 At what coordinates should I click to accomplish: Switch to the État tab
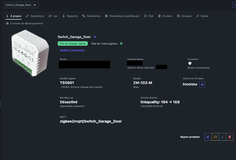click(149, 16)
